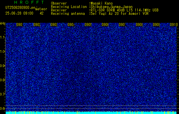The height and width of the screenshot is (114, 179).
Task: Click the Receiving Location label
Action: 69,7
